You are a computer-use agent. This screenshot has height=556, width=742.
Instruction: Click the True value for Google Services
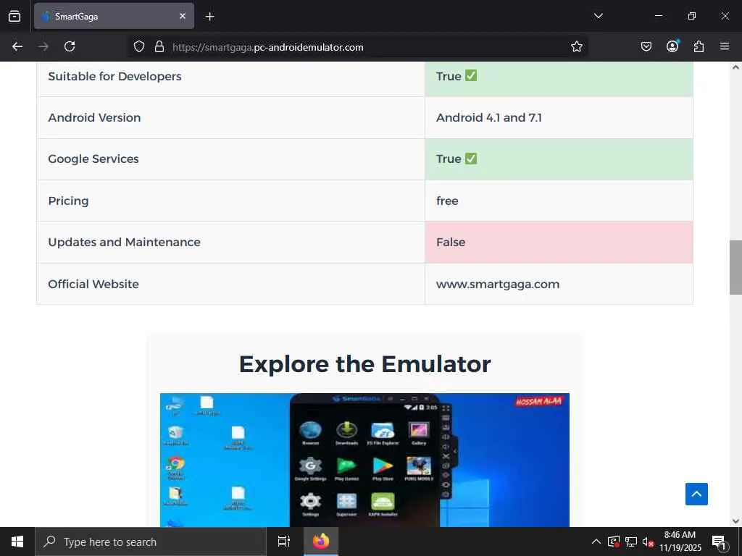pyautogui.click(x=457, y=159)
